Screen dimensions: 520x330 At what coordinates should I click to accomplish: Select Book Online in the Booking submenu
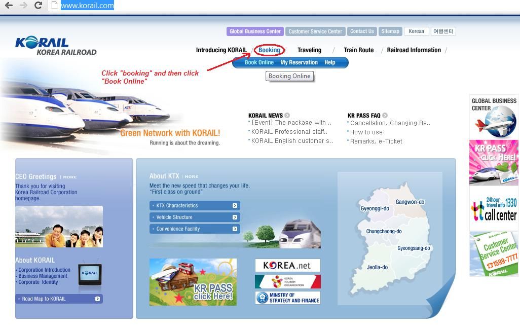(259, 62)
